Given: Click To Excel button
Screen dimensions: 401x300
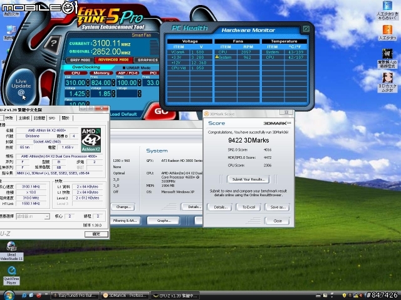Looking at the screenshot, I should tap(249, 207).
